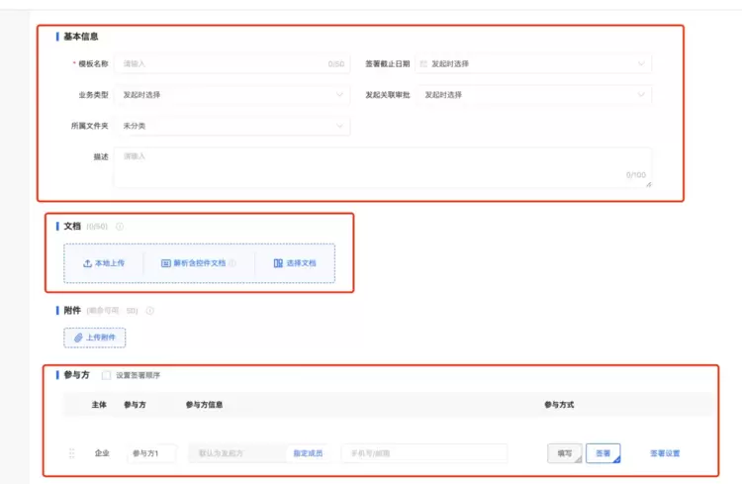Screen dimensions: 742x484
Task: Click the 指定成员 link
Action: pyautogui.click(x=308, y=453)
